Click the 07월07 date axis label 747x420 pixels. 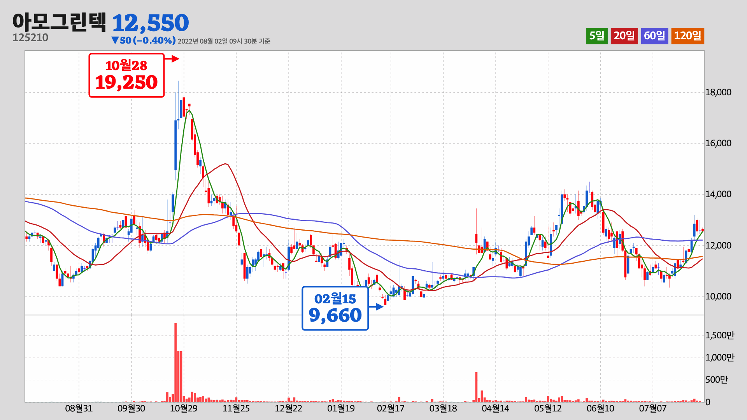(653, 408)
